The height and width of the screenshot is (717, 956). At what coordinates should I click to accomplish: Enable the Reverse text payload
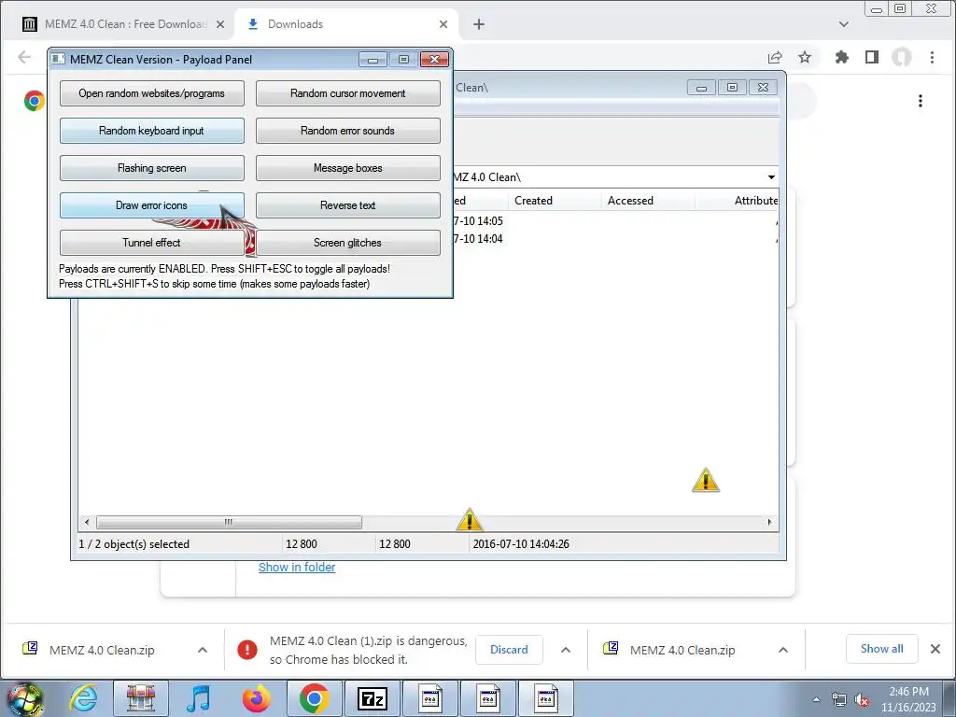coord(347,204)
